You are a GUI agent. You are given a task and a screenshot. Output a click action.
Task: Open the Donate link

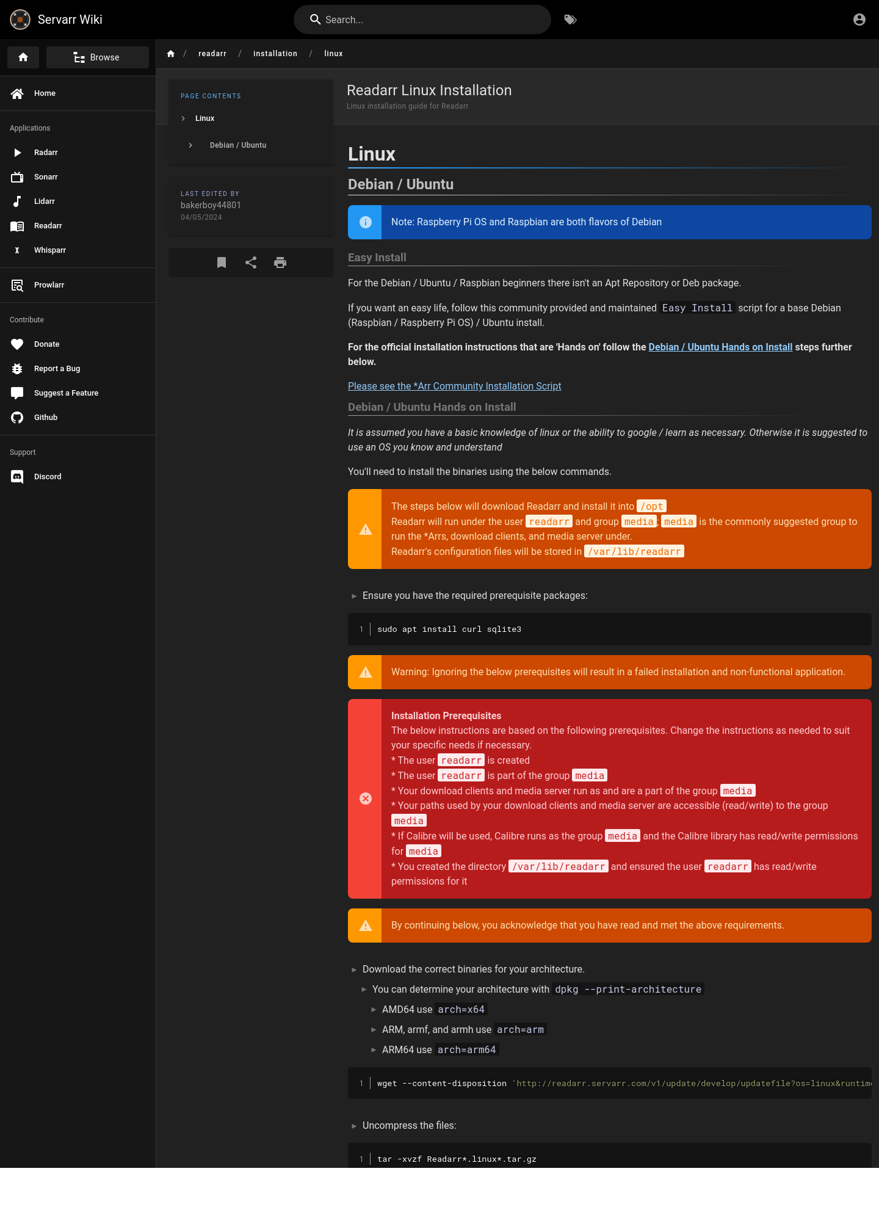point(78,344)
